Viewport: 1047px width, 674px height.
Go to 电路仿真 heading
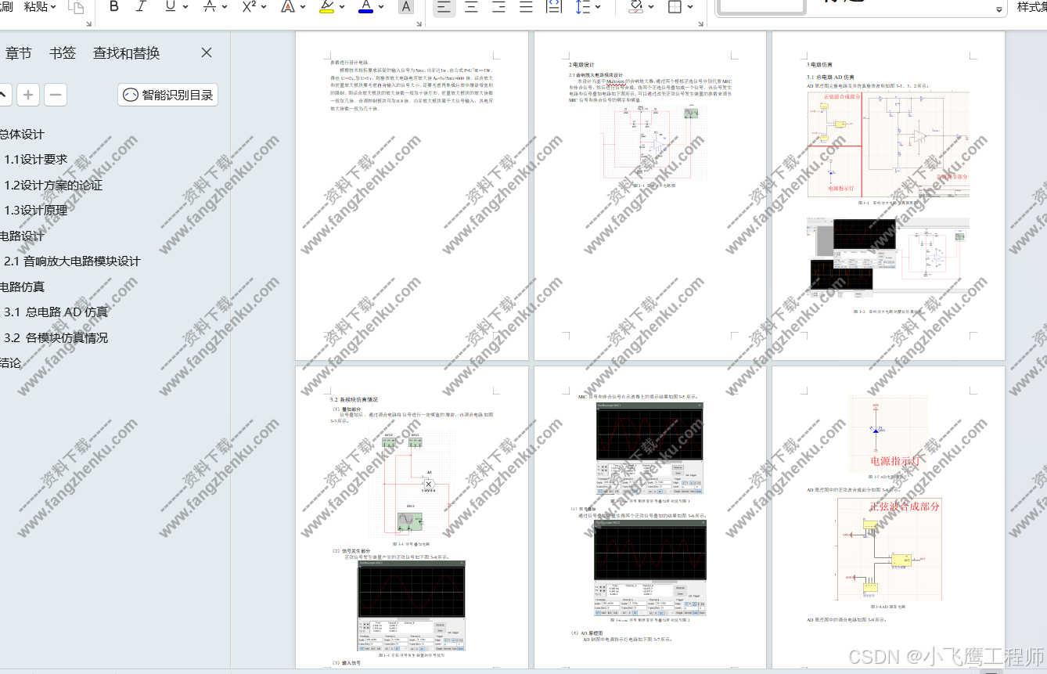pos(22,287)
